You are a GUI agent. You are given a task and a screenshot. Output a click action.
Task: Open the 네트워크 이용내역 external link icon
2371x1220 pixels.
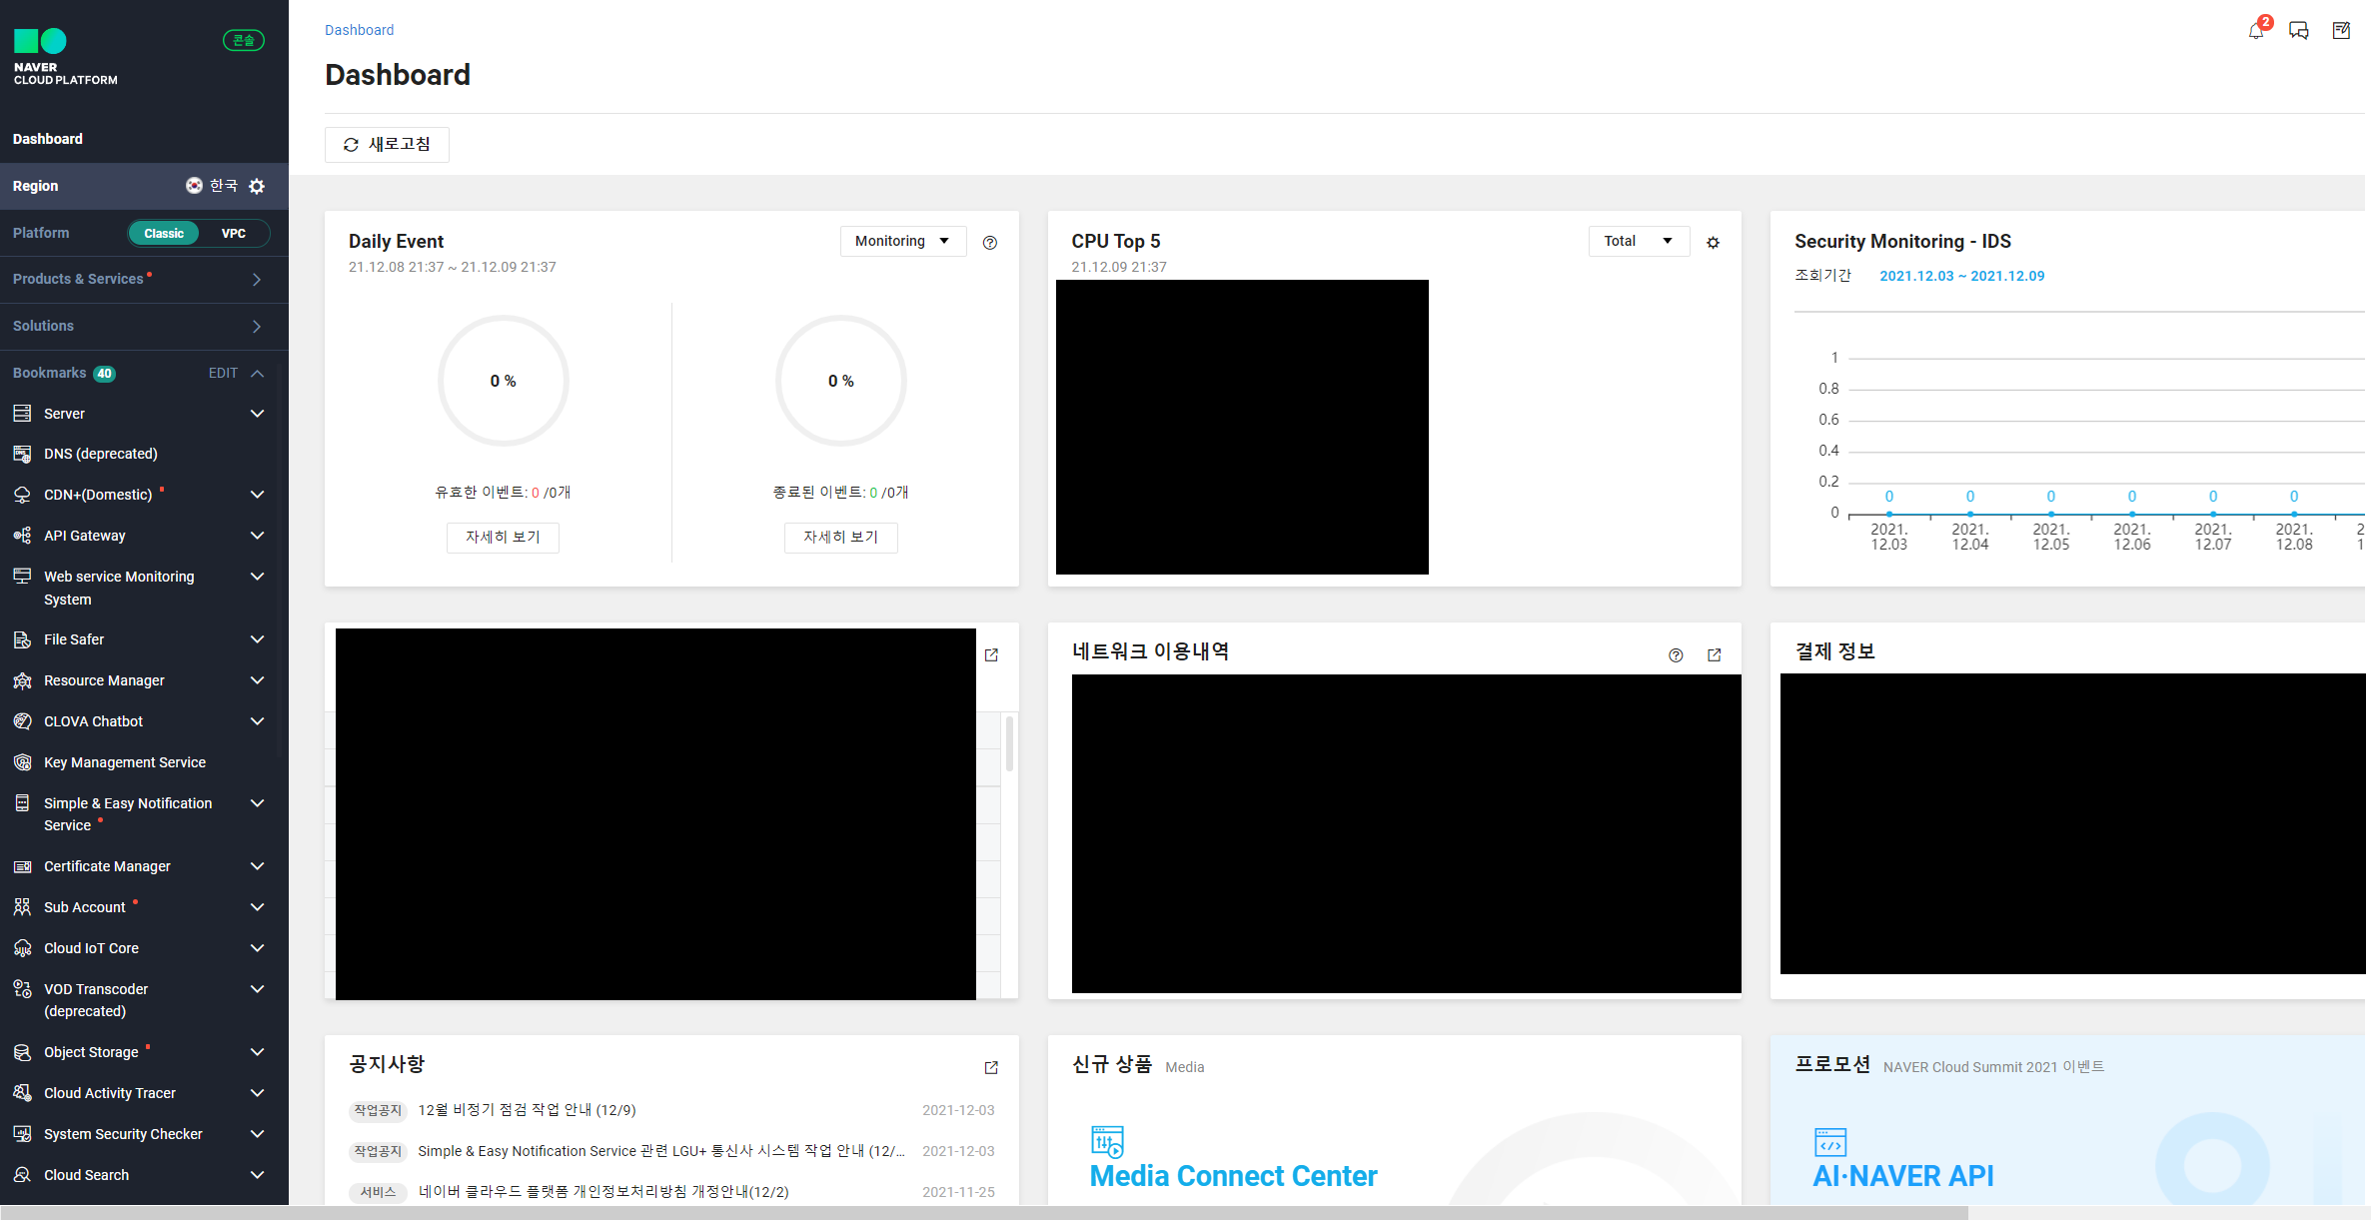(1714, 655)
